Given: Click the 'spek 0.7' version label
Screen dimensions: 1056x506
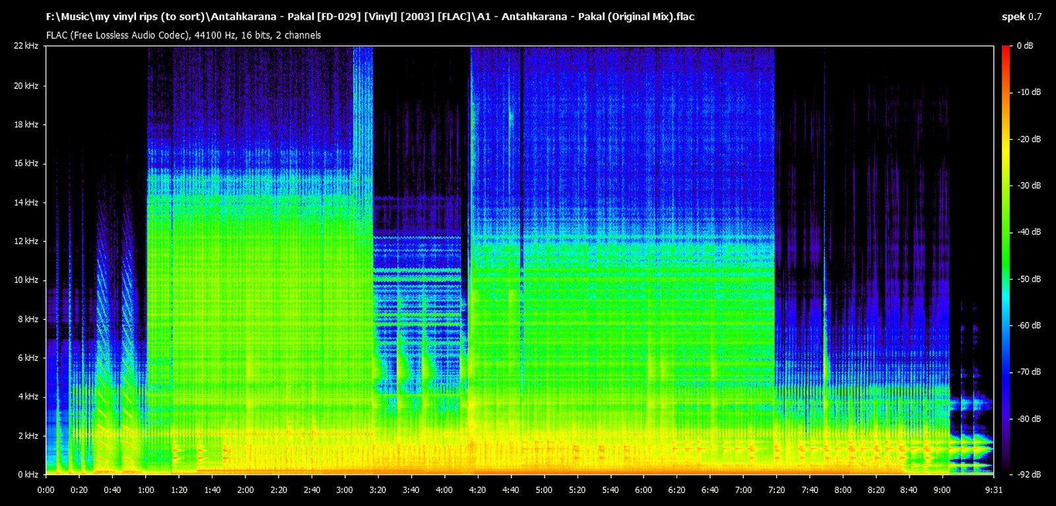Looking at the screenshot, I should point(1021,16).
